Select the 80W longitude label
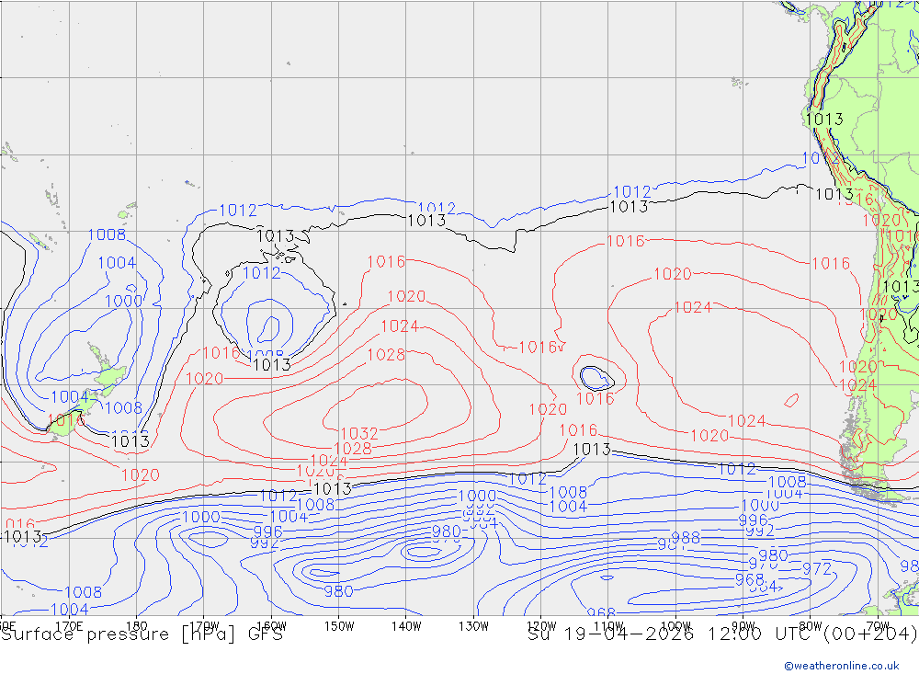This screenshot has width=919, height=674. click(811, 626)
